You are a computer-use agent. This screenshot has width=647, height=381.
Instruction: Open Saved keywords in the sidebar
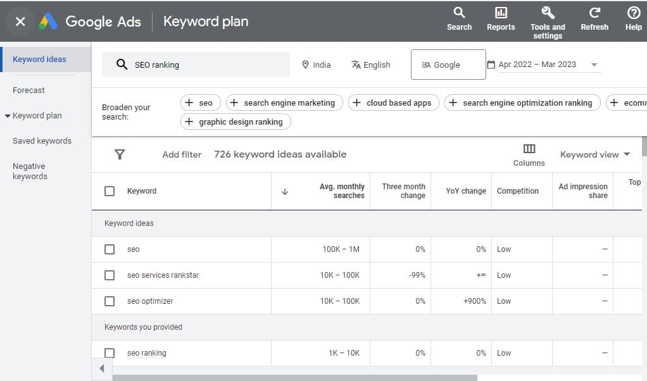click(x=42, y=141)
